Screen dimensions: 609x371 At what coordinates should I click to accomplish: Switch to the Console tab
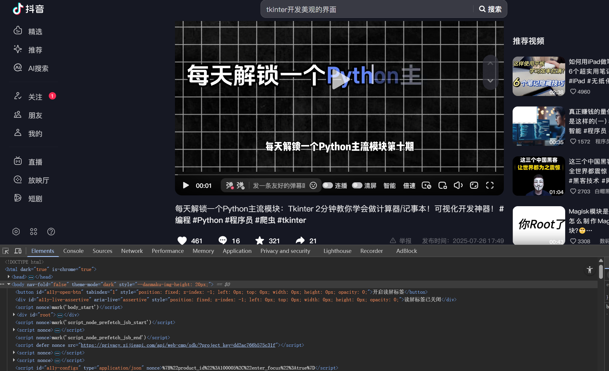(x=73, y=251)
